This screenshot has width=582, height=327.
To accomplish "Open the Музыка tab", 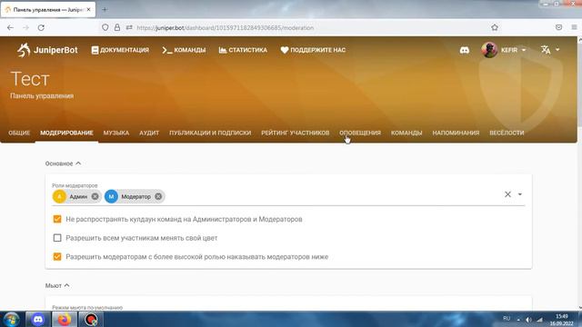I will tap(116, 133).
